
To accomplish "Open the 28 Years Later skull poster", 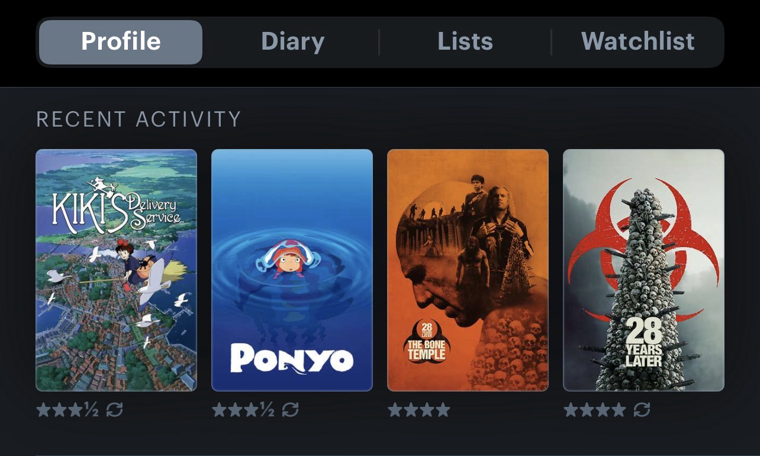I will click(x=644, y=270).
